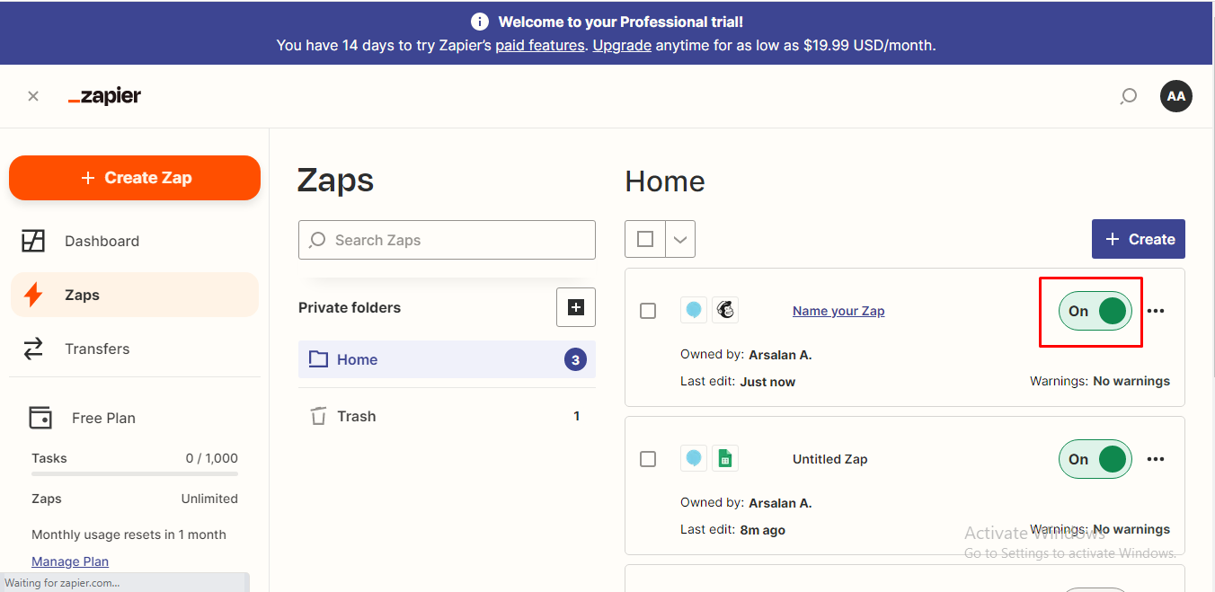Image resolution: width=1215 pixels, height=592 pixels.
Task: Select the Home folder
Action: [x=447, y=359]
